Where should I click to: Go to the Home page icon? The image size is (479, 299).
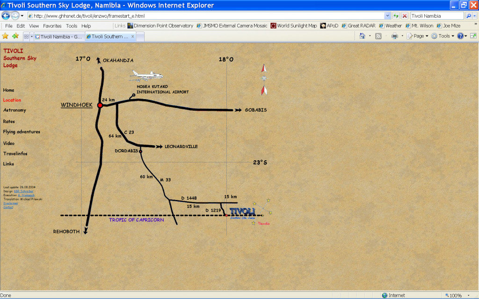pyautogui.click(x=362, y=36)
